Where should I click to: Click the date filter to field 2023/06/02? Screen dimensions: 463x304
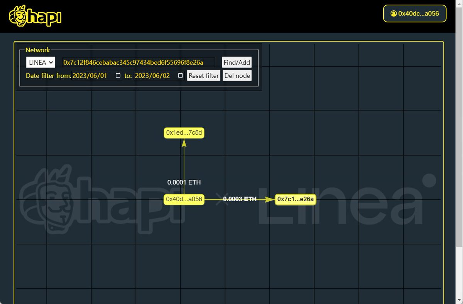pos(159,75)
